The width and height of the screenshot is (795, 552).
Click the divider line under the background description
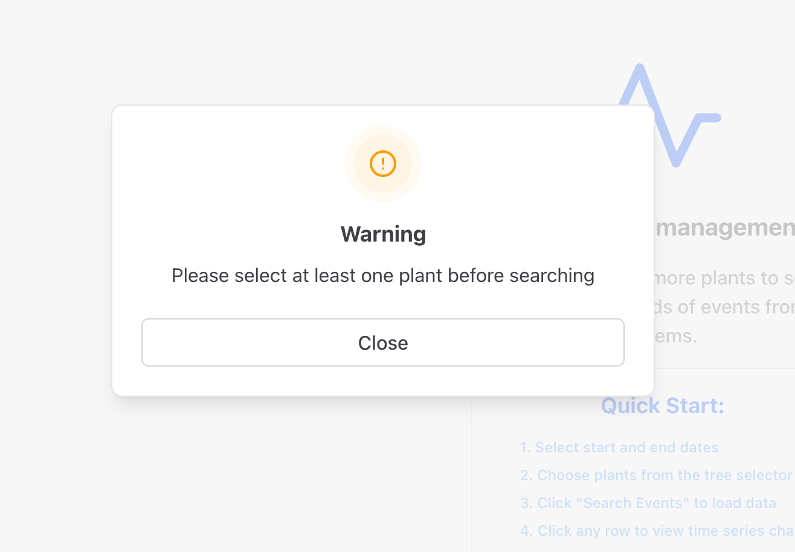(x=725, y=368)
